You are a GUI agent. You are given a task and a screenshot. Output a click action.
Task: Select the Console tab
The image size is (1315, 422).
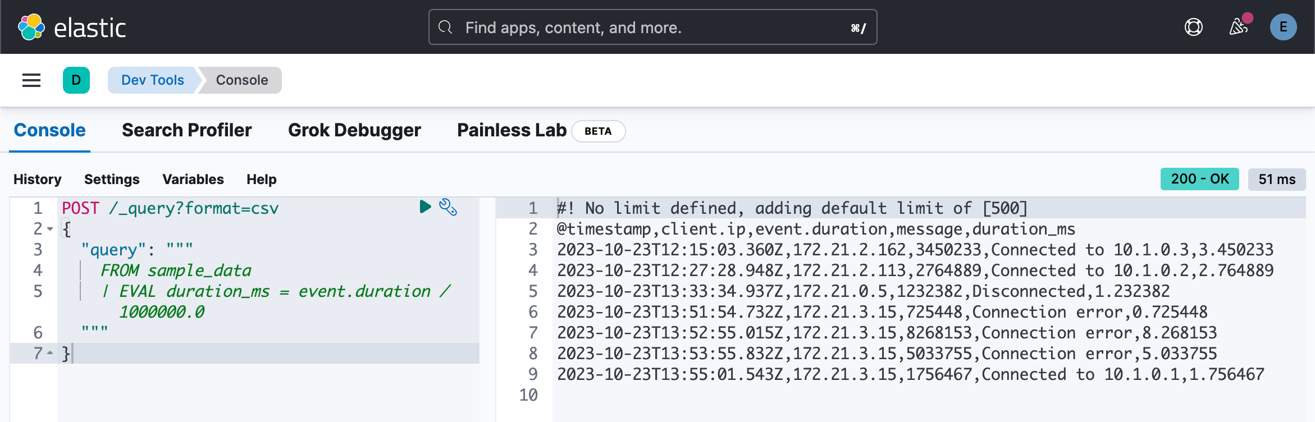pos(49,130)
